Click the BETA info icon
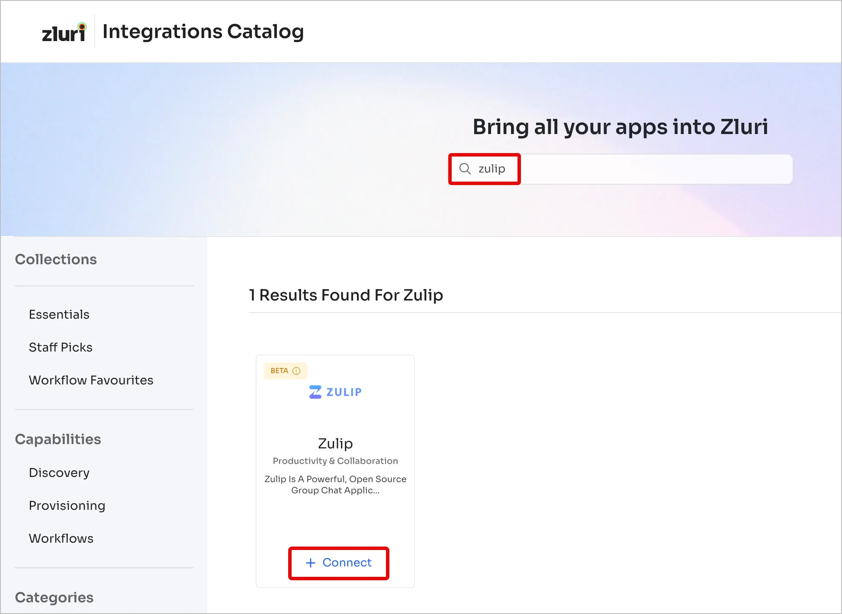 296,371
